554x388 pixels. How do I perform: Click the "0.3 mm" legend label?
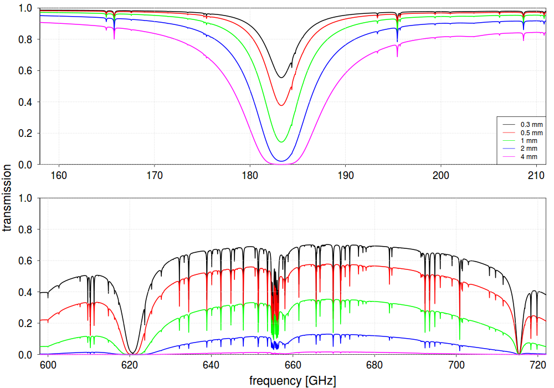coord(531,125)
